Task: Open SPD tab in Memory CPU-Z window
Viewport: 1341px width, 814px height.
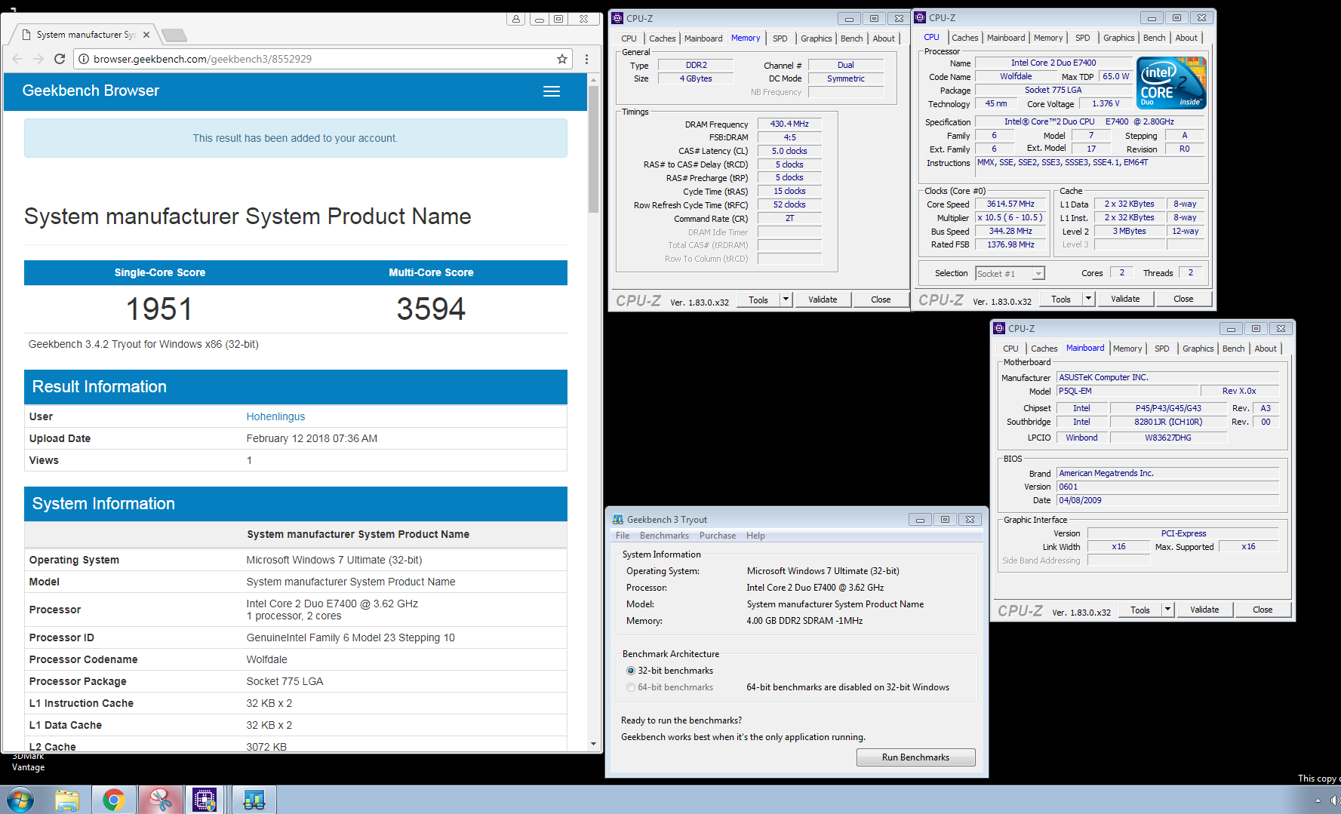Action: [780, 38]
